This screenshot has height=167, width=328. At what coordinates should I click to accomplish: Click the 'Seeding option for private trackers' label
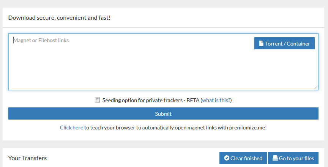[x=142, y=100]
